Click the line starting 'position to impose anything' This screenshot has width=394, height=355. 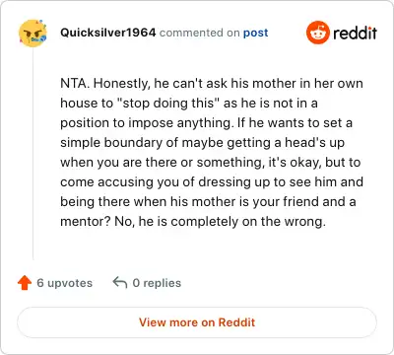coord(206,123)
